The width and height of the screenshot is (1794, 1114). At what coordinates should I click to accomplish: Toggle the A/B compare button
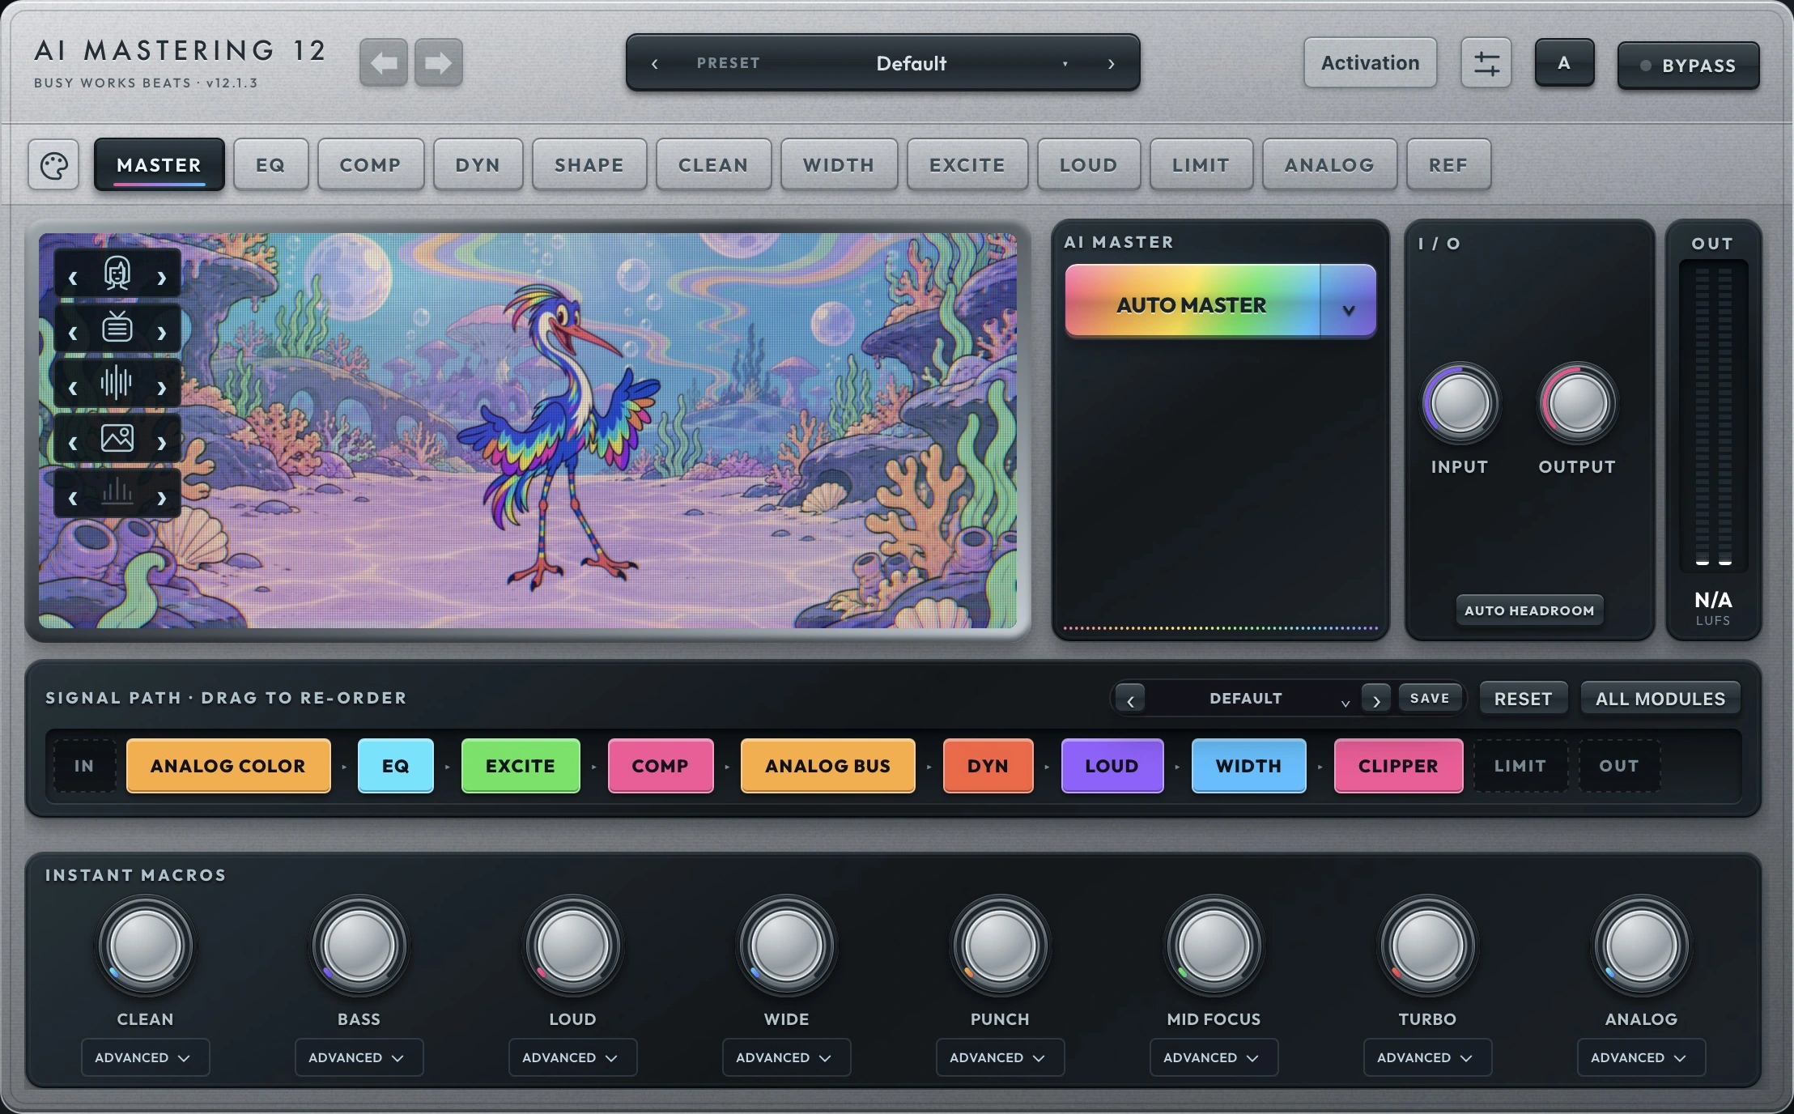coord(1564,63)
